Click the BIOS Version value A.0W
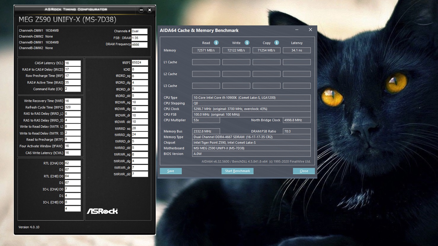438x246 pixels. 251,154
